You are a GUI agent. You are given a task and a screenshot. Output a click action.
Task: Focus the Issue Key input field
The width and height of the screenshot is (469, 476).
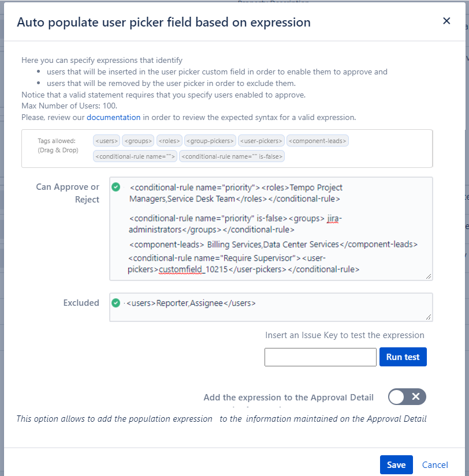(320, 357)
